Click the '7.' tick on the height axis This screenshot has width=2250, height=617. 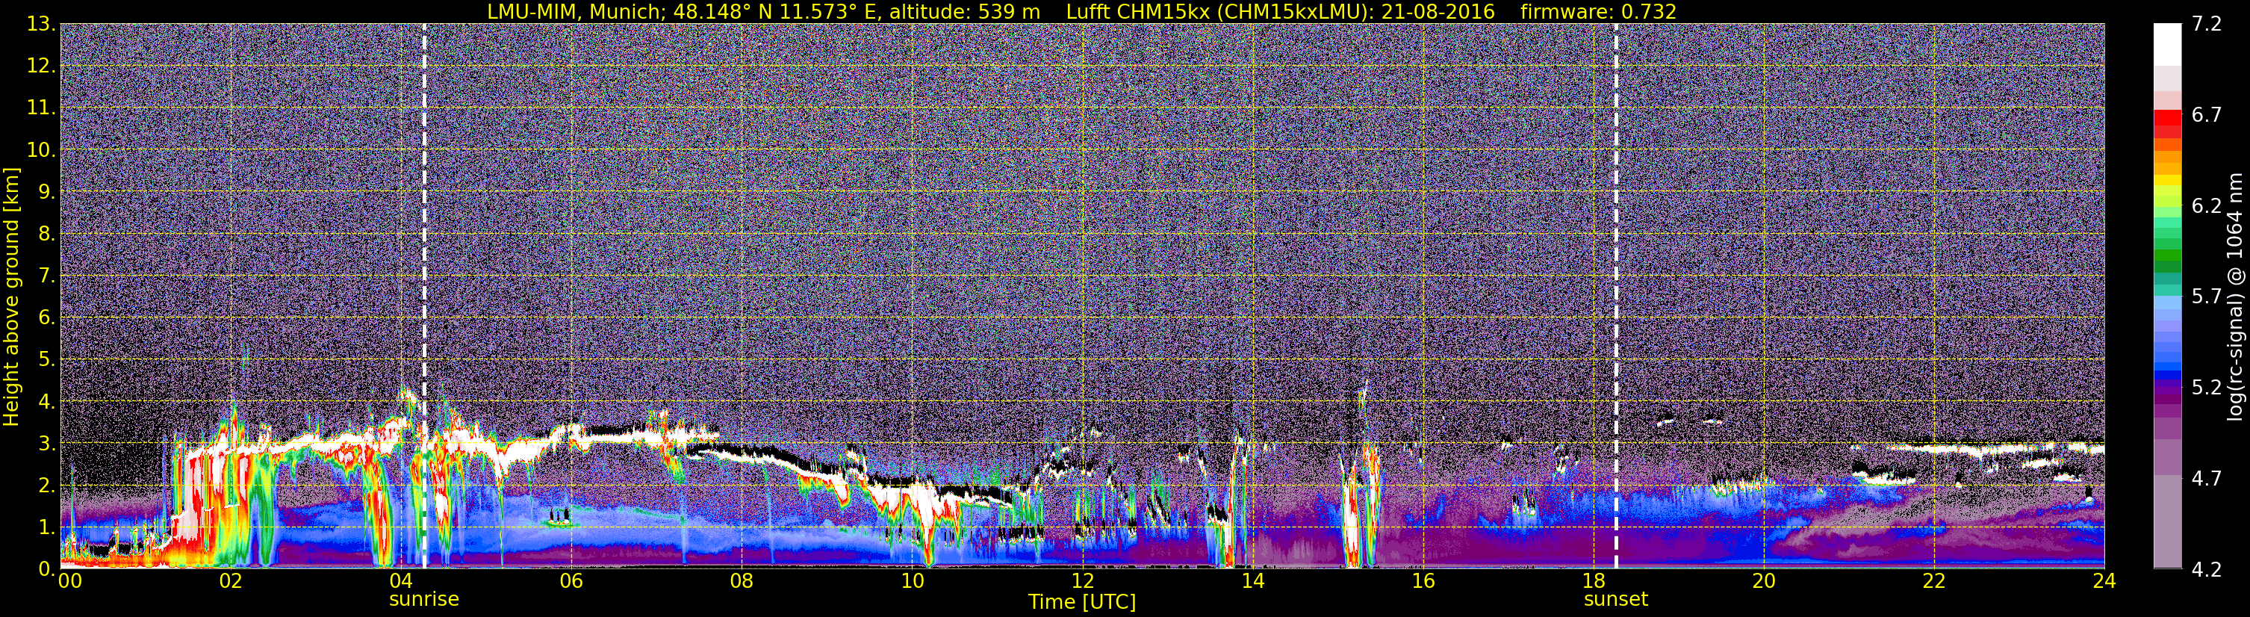[46, 276]
